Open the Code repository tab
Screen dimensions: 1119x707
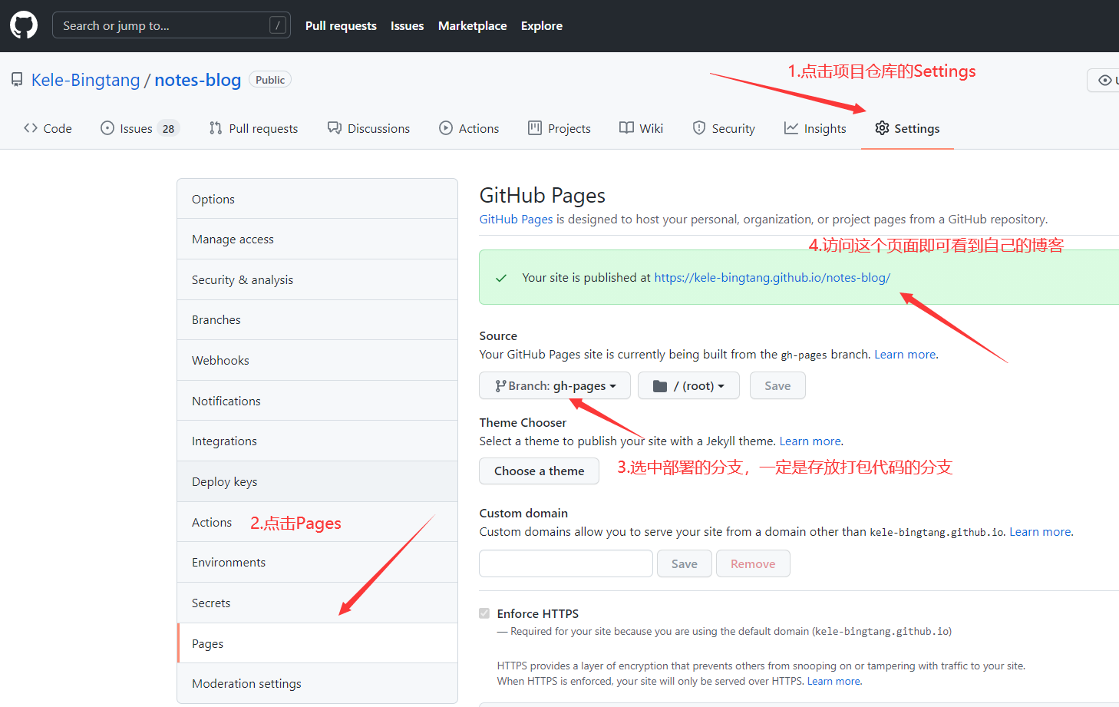pos(48,128)
